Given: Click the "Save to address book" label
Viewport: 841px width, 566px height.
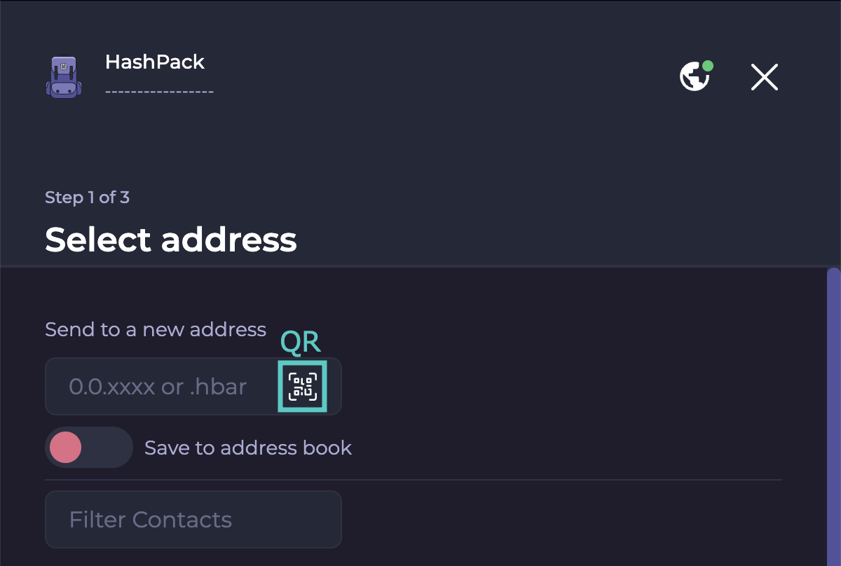Looking at the screenshot, I should pos(248,448).
